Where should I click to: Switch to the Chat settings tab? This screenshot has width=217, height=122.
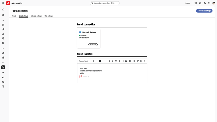click(48, 16)
